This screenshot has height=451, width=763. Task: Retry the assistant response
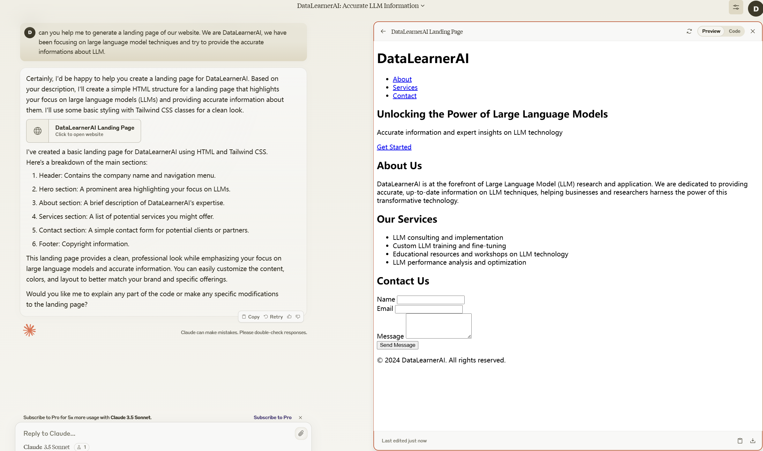point(273,317)
